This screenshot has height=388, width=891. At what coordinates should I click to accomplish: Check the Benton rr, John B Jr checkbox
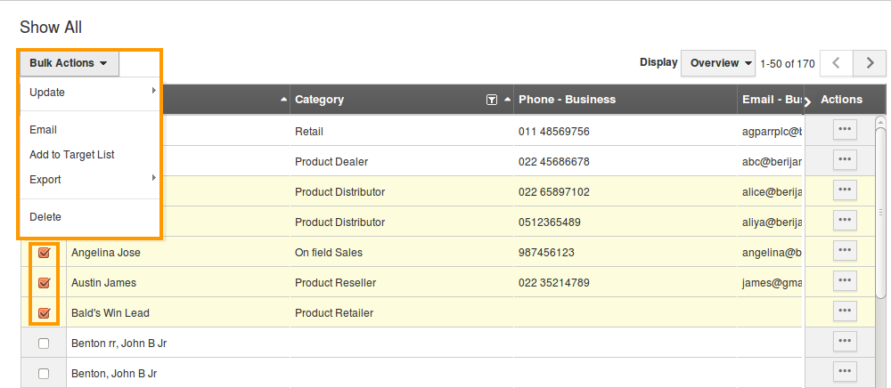click(43, 344)
